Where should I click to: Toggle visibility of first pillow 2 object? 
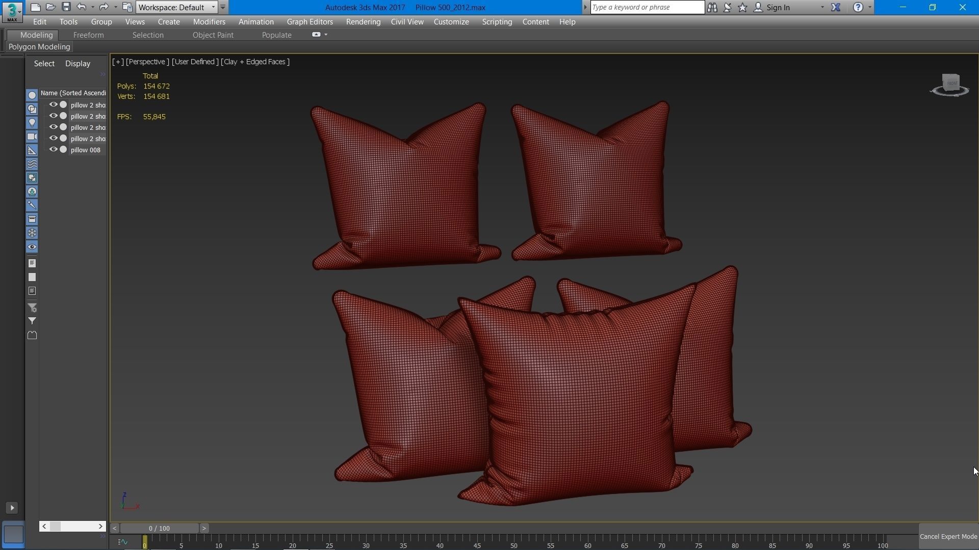[53, 105]
